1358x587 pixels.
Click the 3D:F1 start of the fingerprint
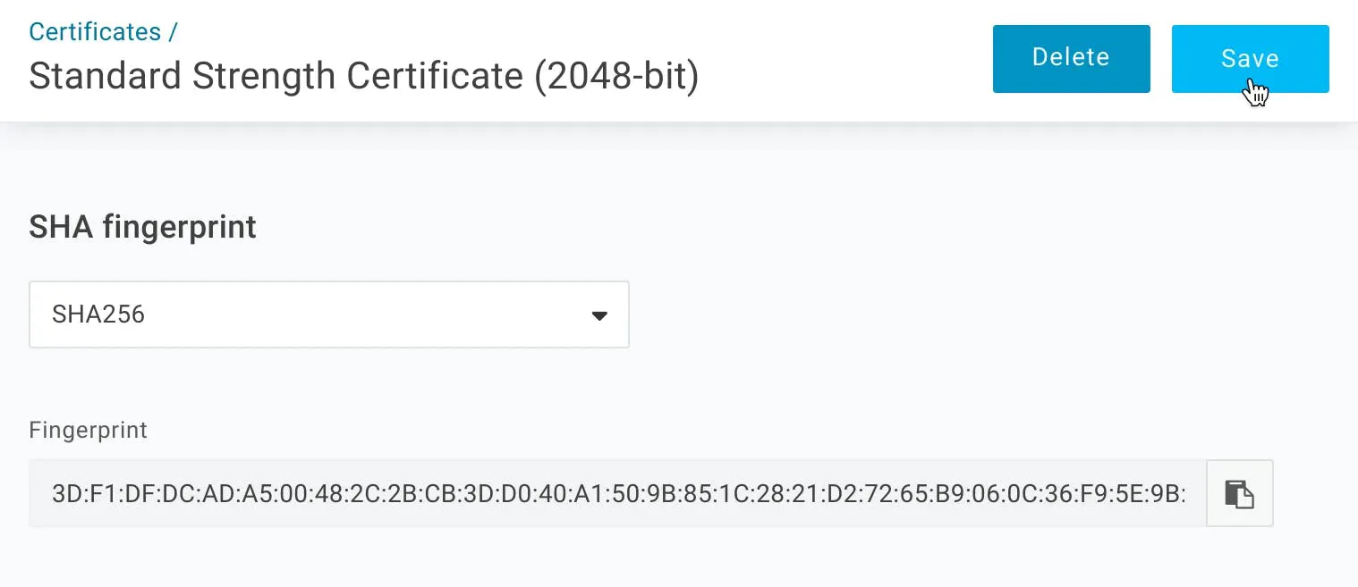pos(83,493)
